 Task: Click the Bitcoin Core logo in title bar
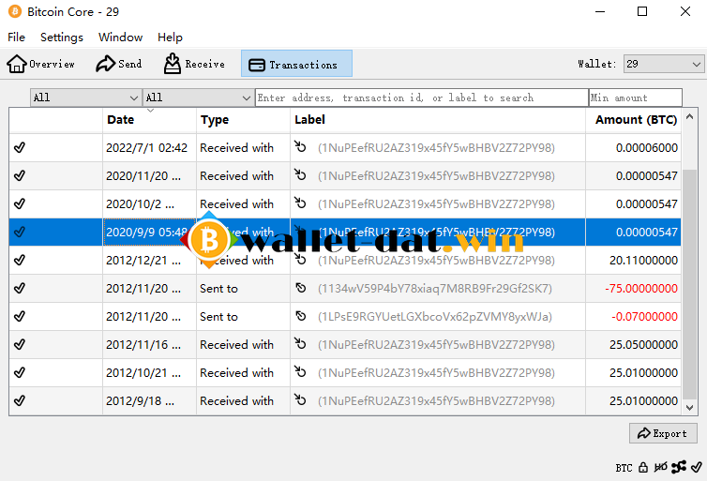coord(14,11)
